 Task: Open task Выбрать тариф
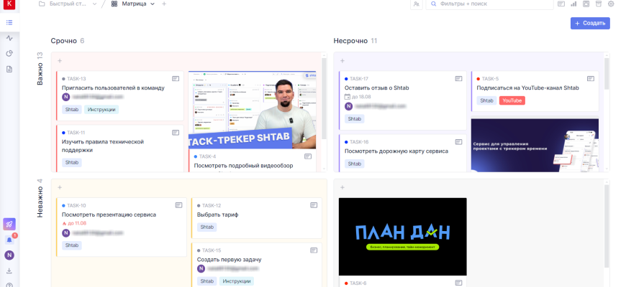pyautogui.click(x=219, y=215)
